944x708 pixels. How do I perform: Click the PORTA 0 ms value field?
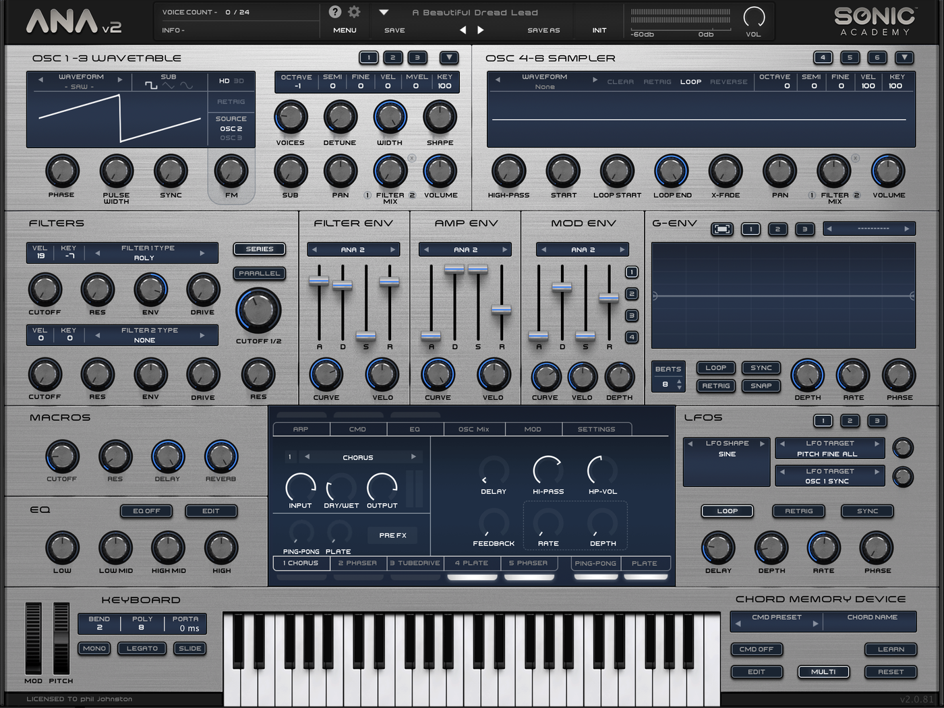click(x=185, y=624)
